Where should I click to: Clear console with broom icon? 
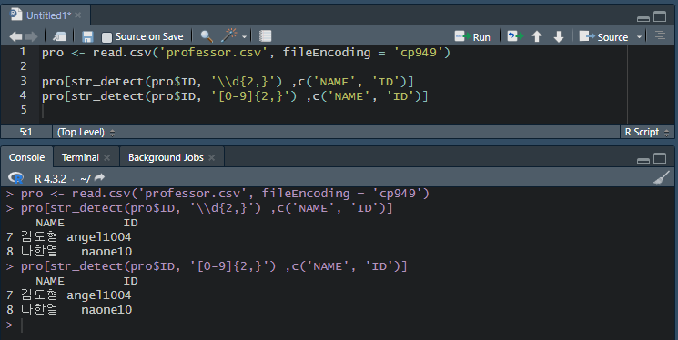tap(661, 177)
